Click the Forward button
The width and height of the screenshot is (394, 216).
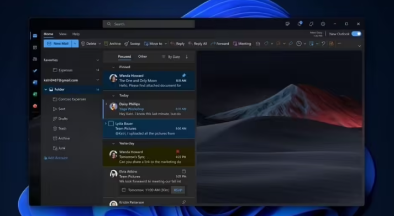220,44
